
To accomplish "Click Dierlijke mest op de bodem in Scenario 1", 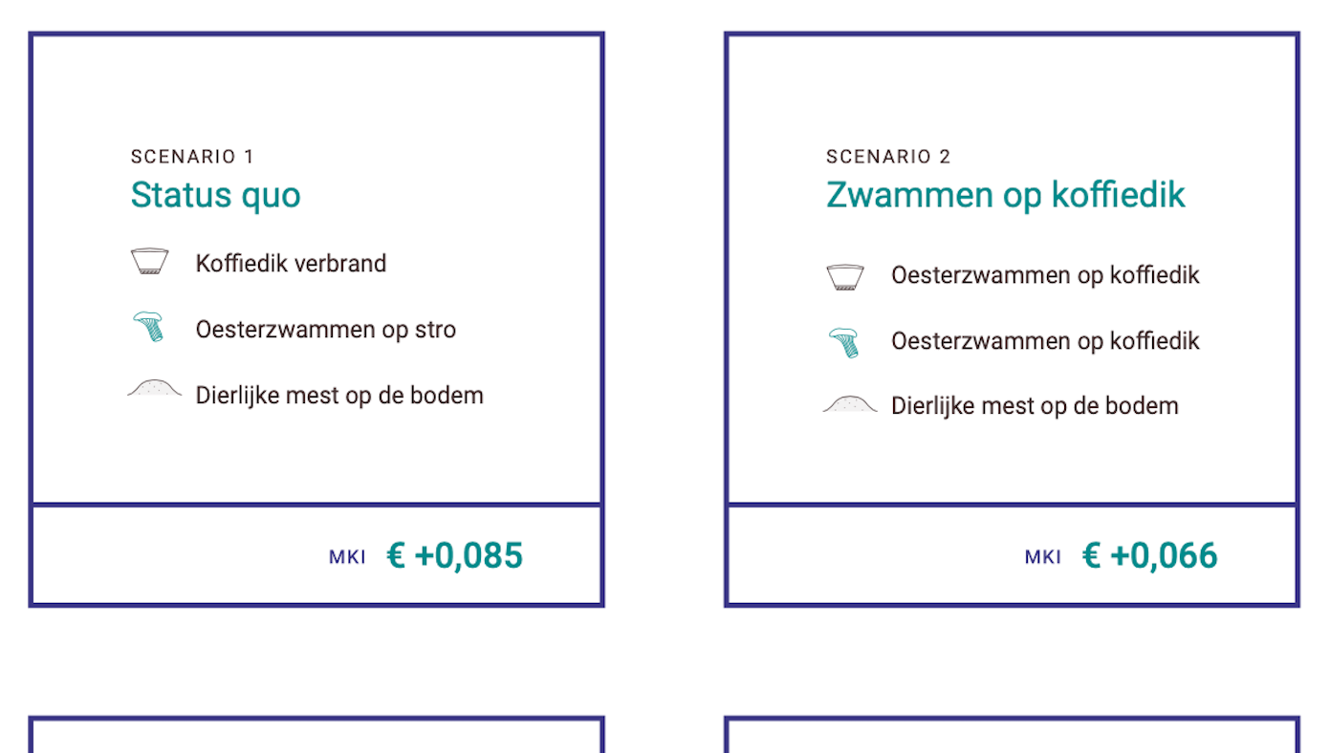I will [x=339, y=396].
